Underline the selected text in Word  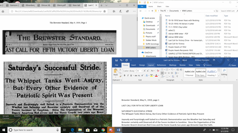131,75
